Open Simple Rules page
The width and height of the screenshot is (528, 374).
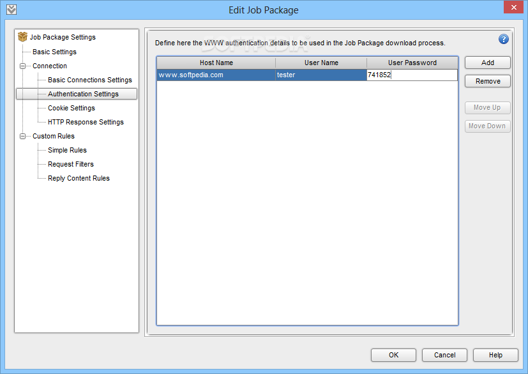pyautogui.click(x=67, y=150)
